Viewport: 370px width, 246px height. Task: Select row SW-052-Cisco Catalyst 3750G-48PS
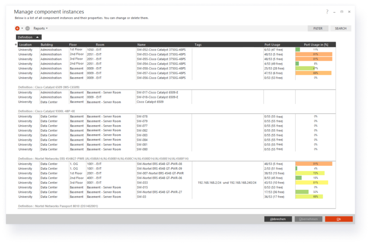point(176,50)
